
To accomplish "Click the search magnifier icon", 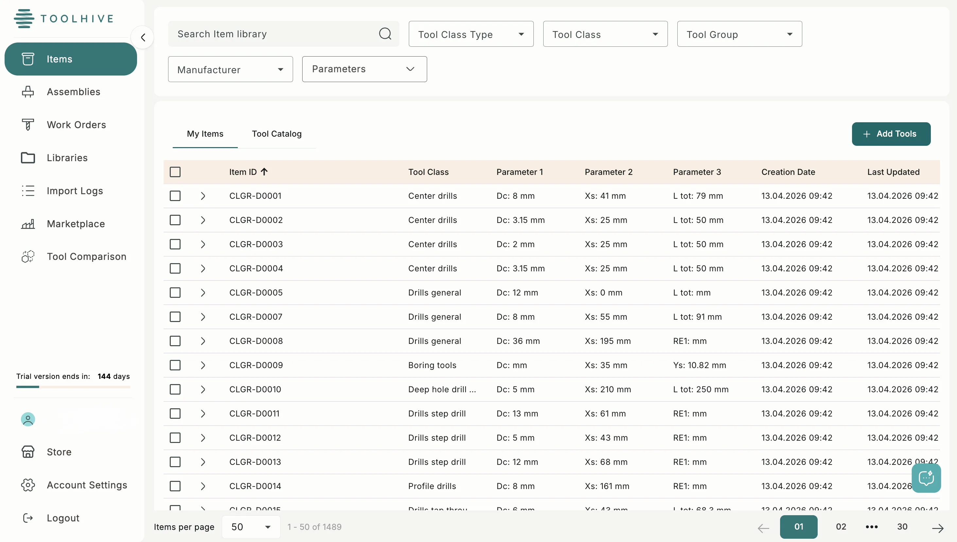I will tap(385, 34).
